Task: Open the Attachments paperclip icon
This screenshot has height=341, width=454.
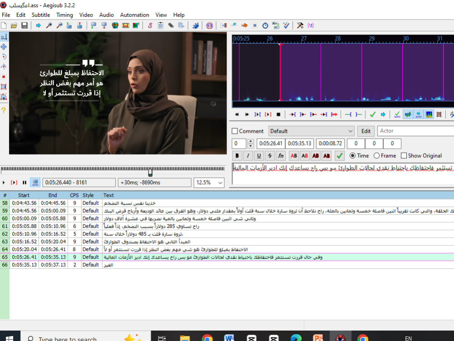Action: (x=171, y=25)
